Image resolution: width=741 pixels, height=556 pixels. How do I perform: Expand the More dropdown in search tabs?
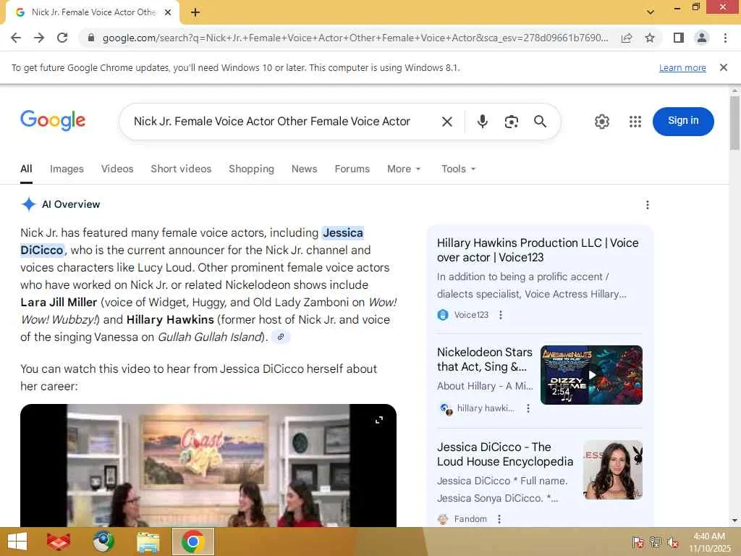(x=404, y=169)
